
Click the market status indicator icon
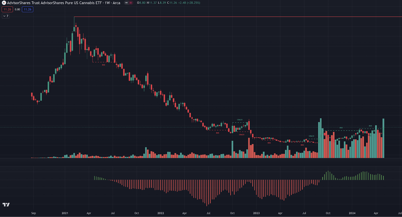[x=126, y=3]
